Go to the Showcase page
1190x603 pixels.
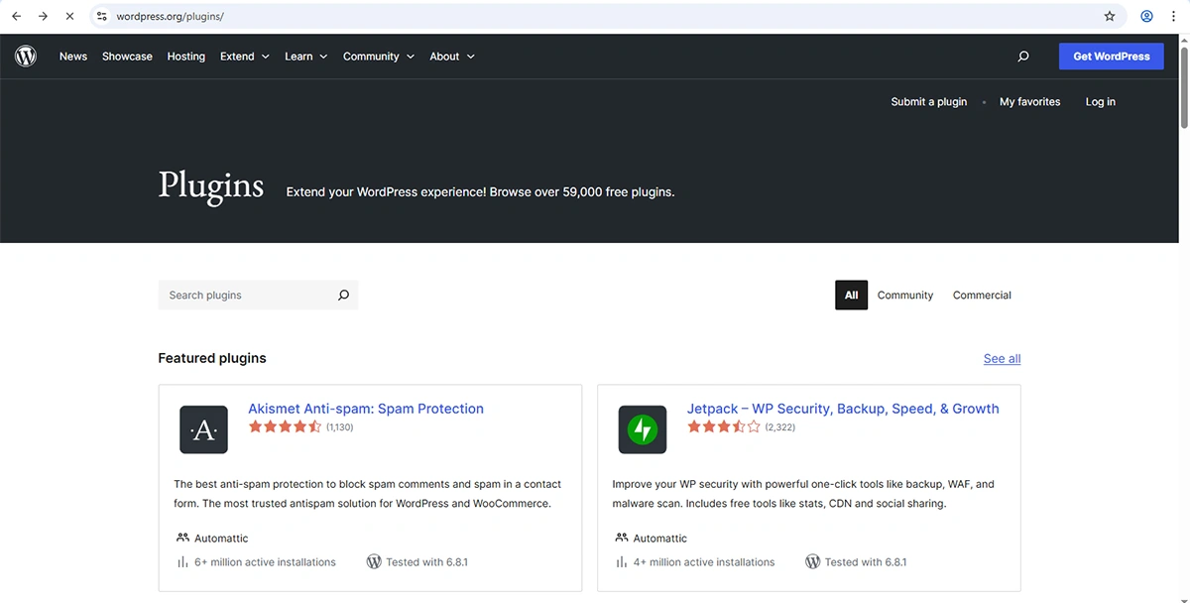[x=127, y=57]
